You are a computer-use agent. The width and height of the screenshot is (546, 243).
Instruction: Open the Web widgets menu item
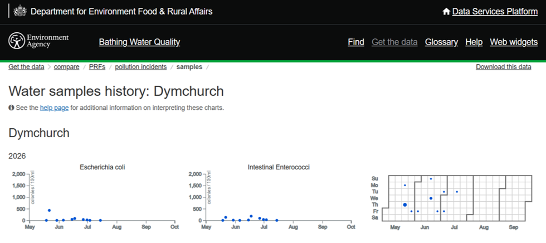click(x=514, y=42)
